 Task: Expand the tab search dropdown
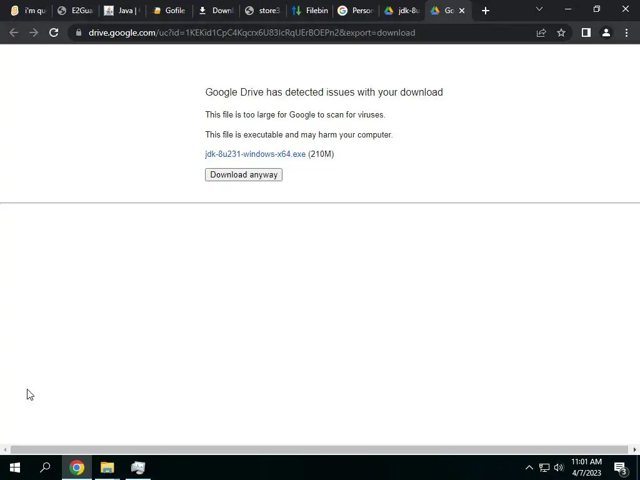click(x=539, y=9)
